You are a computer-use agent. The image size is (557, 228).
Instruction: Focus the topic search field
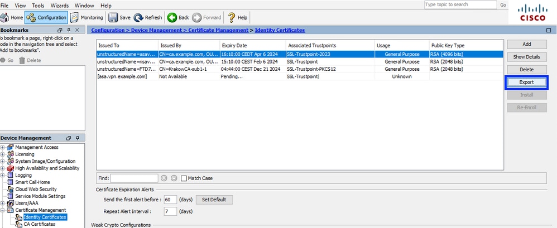pos(460,4)
